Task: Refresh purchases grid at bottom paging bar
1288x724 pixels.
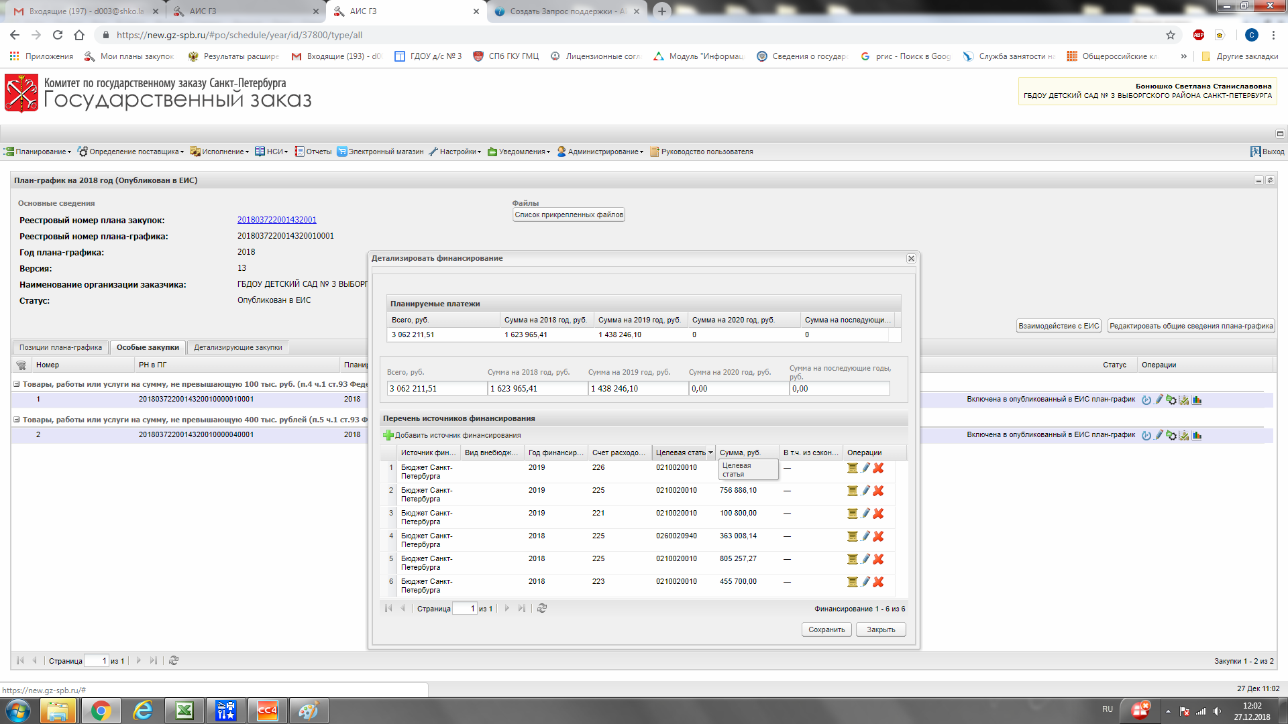Action: click(x=174, y=660)
